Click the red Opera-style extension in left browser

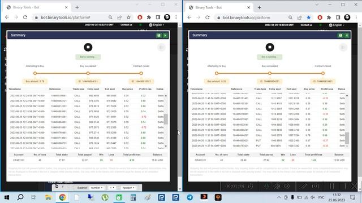140,17
